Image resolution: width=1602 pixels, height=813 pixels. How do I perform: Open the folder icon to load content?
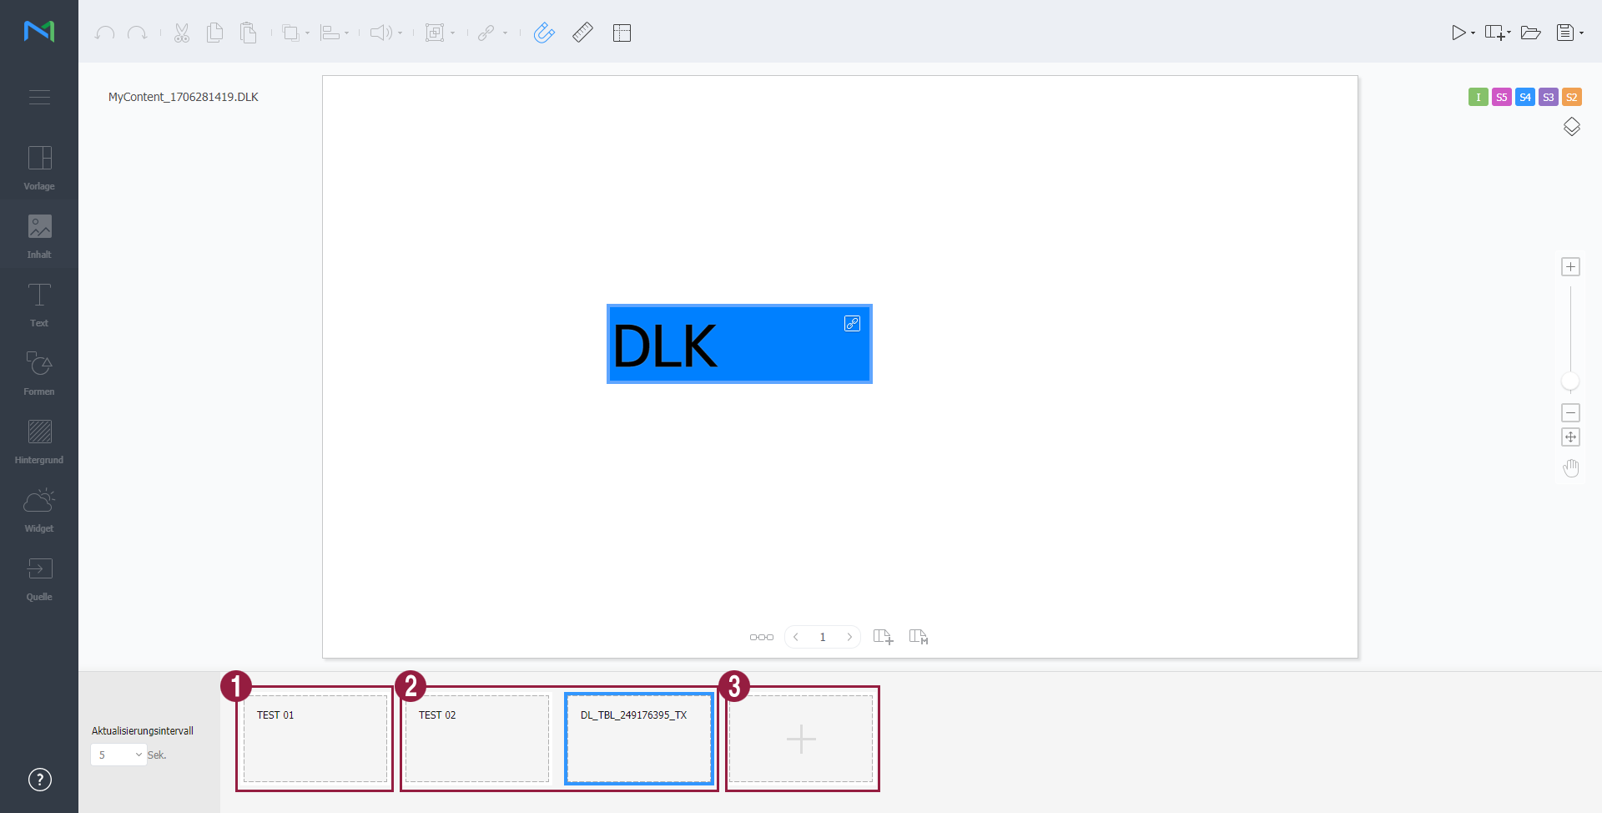[x=1530, y=33]
